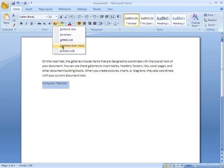224x168 pixels.
Task: Grow the font size
Action: pos(61,17)
